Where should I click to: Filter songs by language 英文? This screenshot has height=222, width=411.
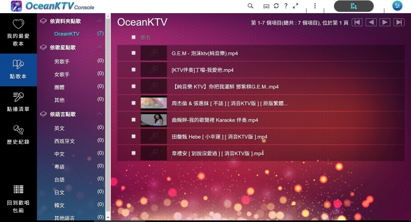pos(59,128)
